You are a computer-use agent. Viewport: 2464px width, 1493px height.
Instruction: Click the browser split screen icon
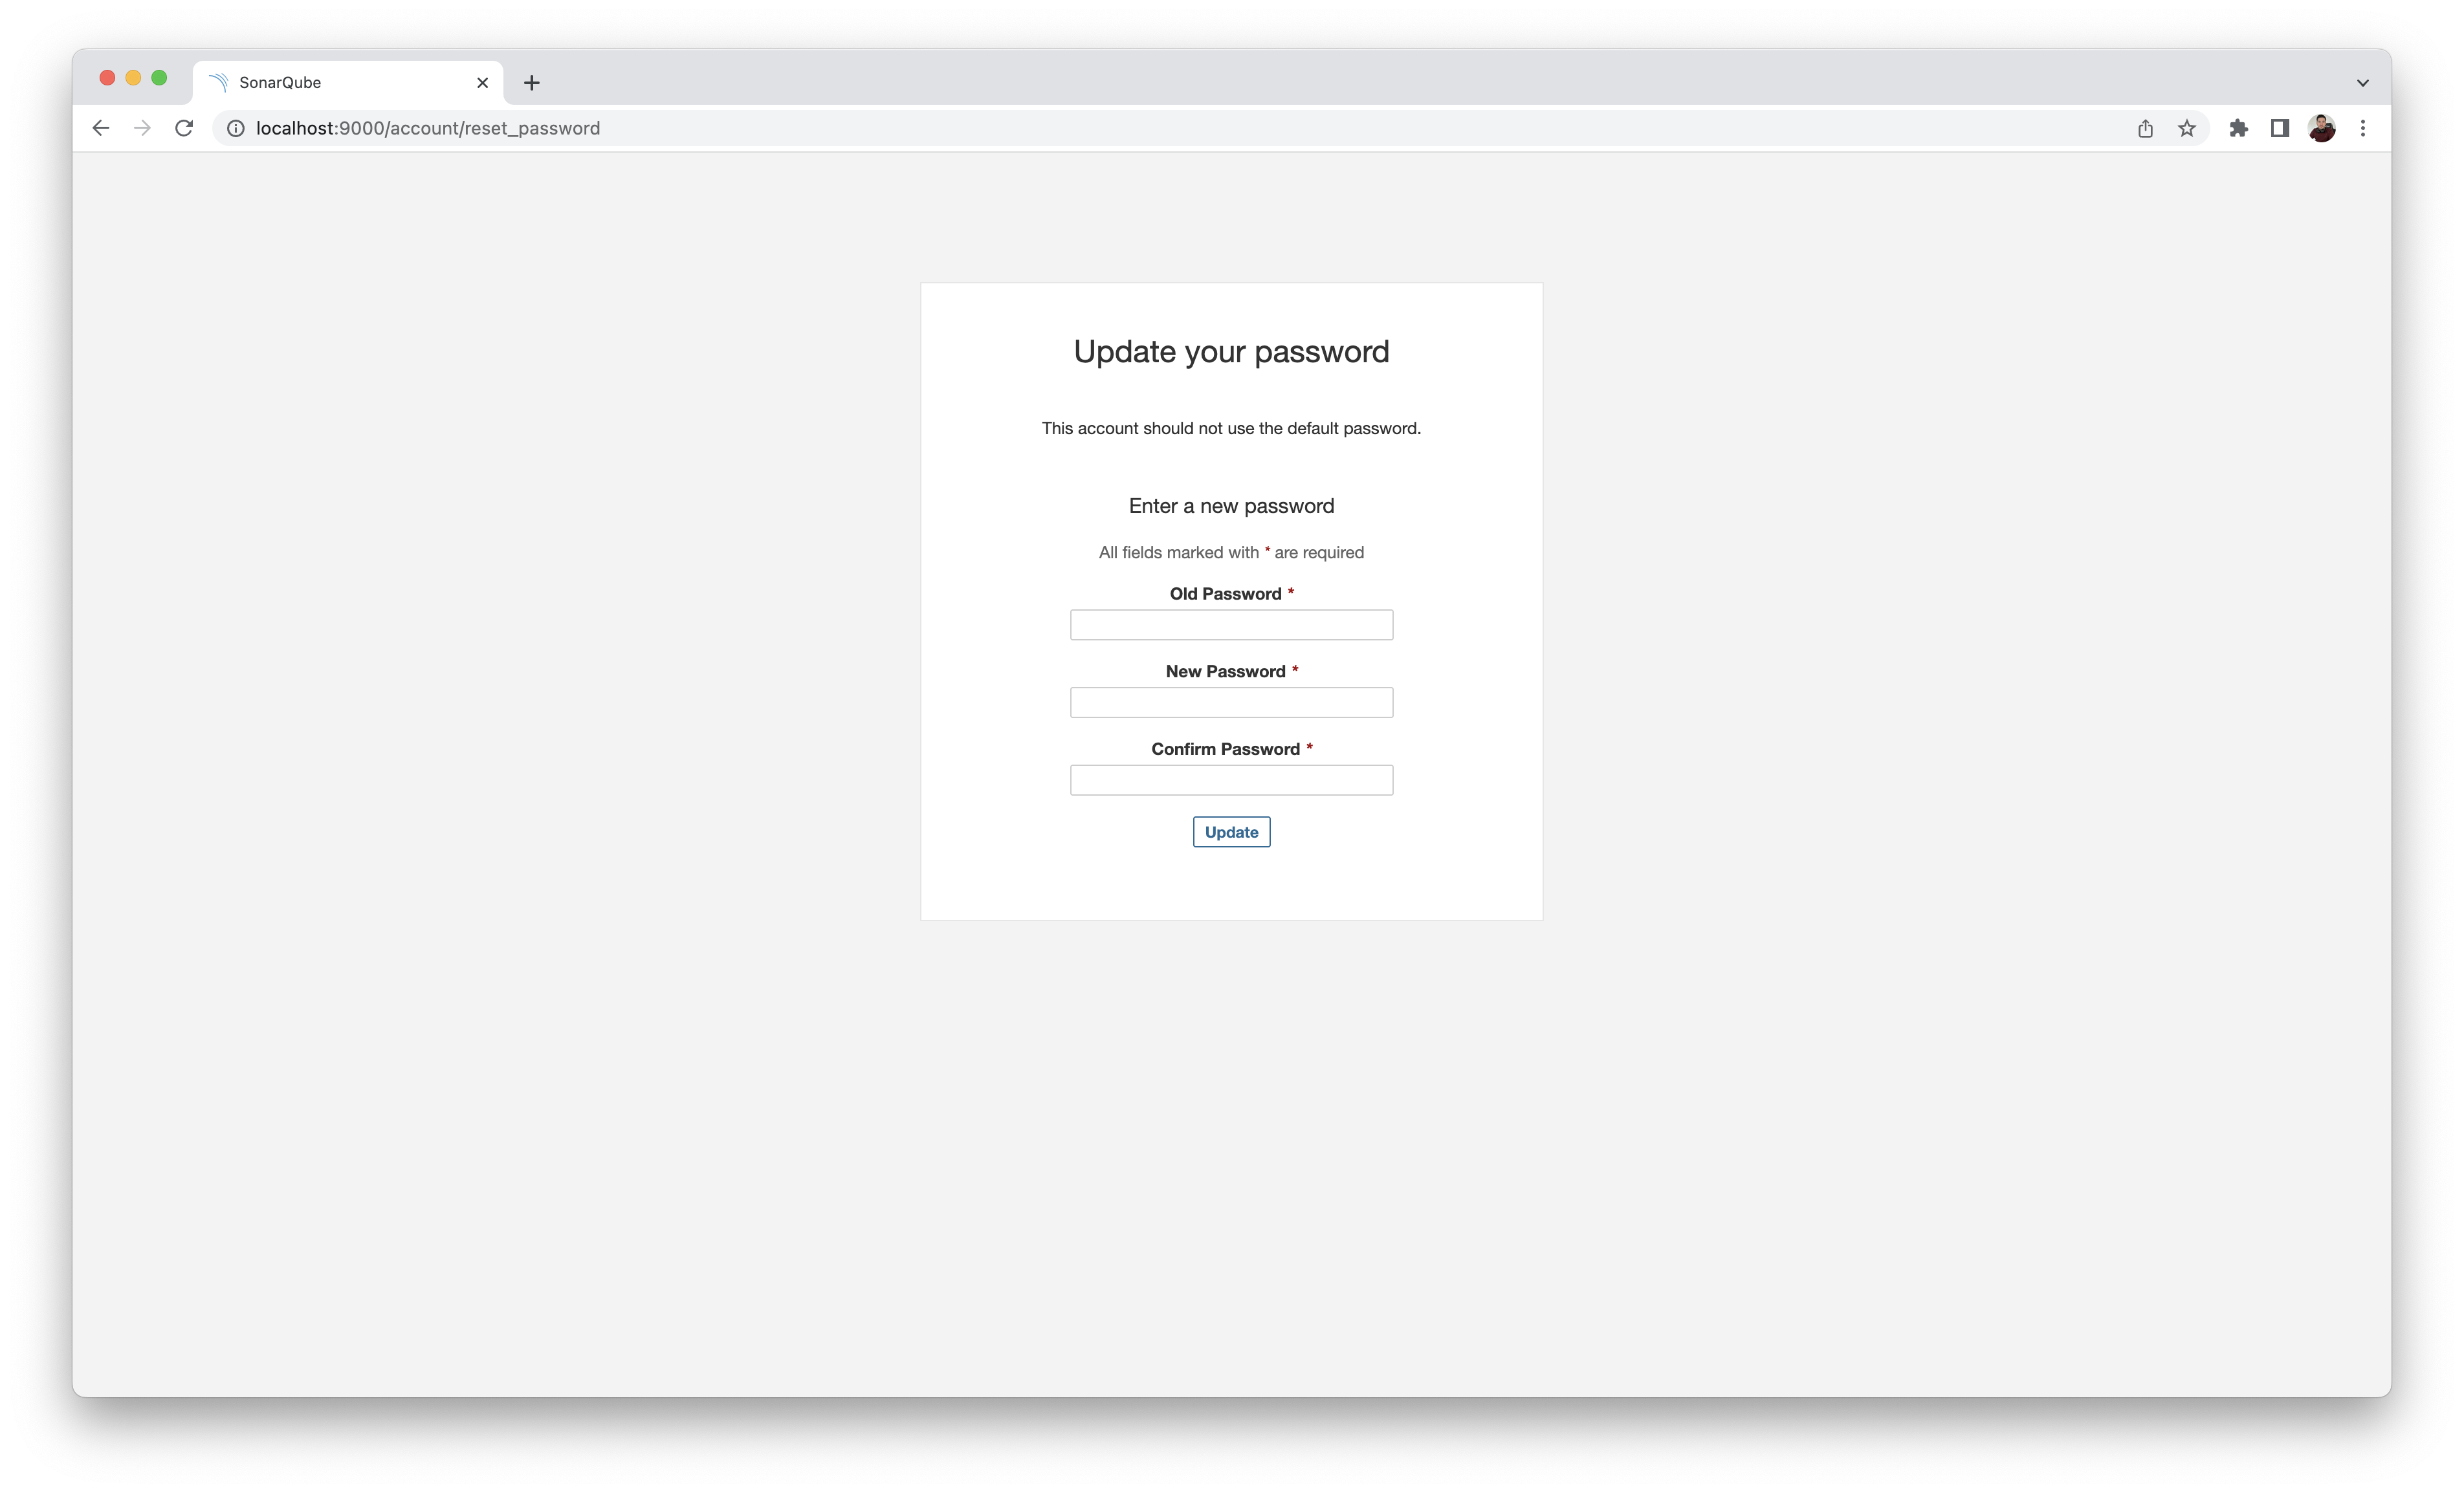2278,127
